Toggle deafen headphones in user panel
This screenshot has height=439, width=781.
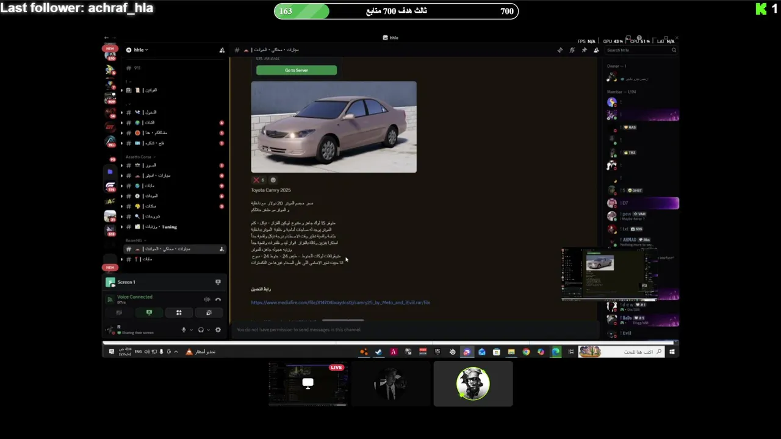pyautogui.click(x=201, y=330)
